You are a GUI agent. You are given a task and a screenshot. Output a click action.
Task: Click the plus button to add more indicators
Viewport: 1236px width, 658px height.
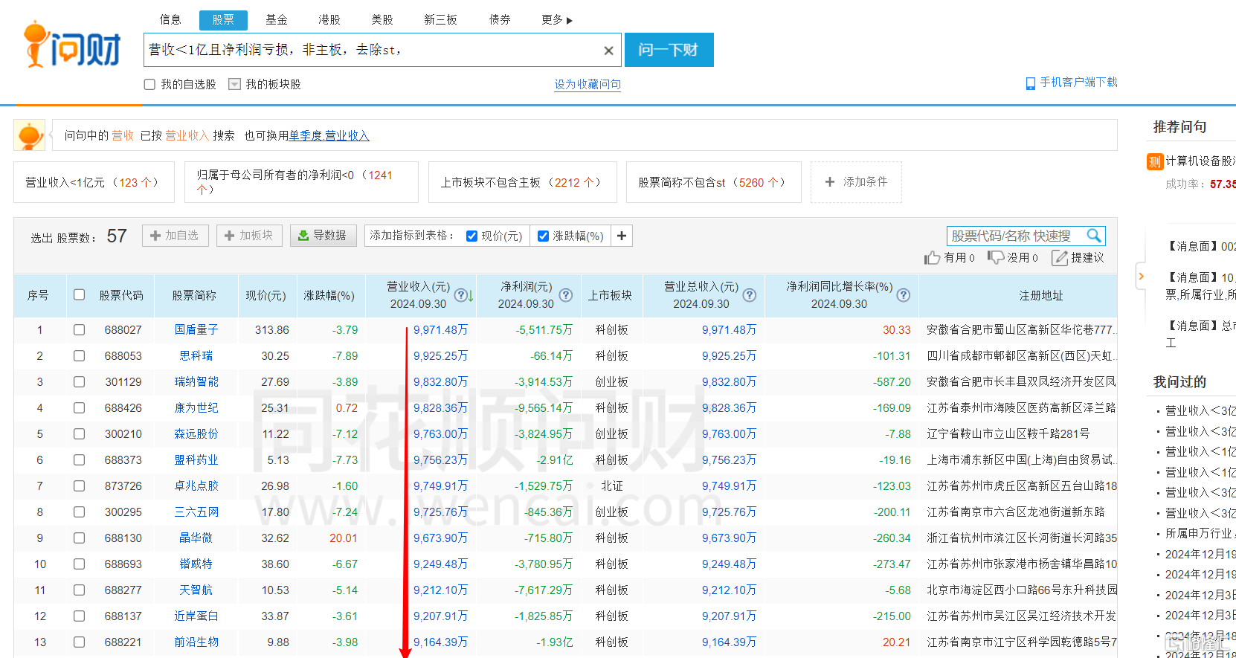(x=622, y=236)
